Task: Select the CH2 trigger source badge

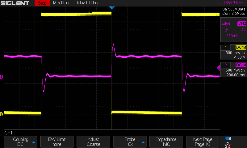Action: click(x=242, y=24)
